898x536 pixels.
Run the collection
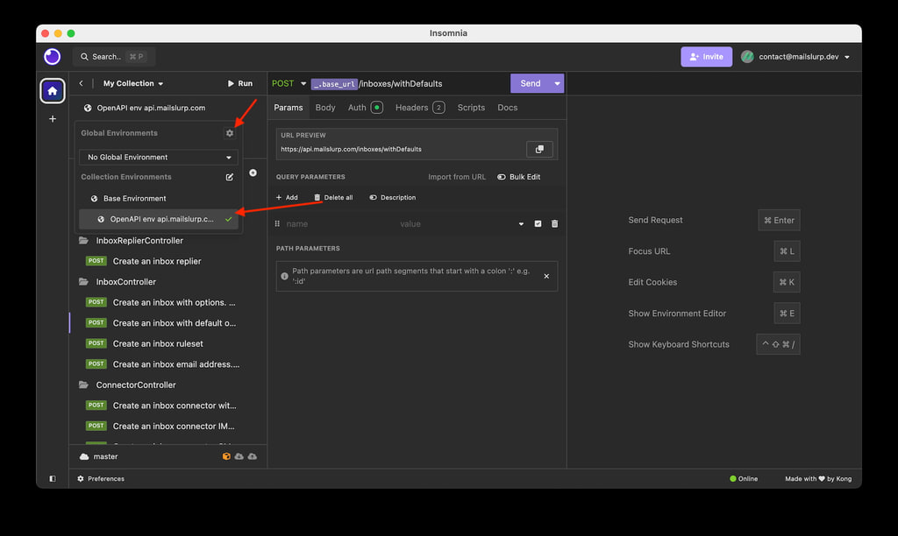240,83
